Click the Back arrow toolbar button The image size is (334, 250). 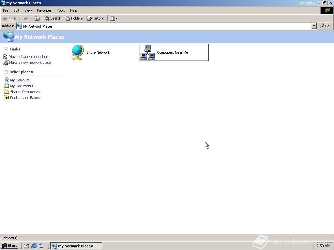pos(9,19)
